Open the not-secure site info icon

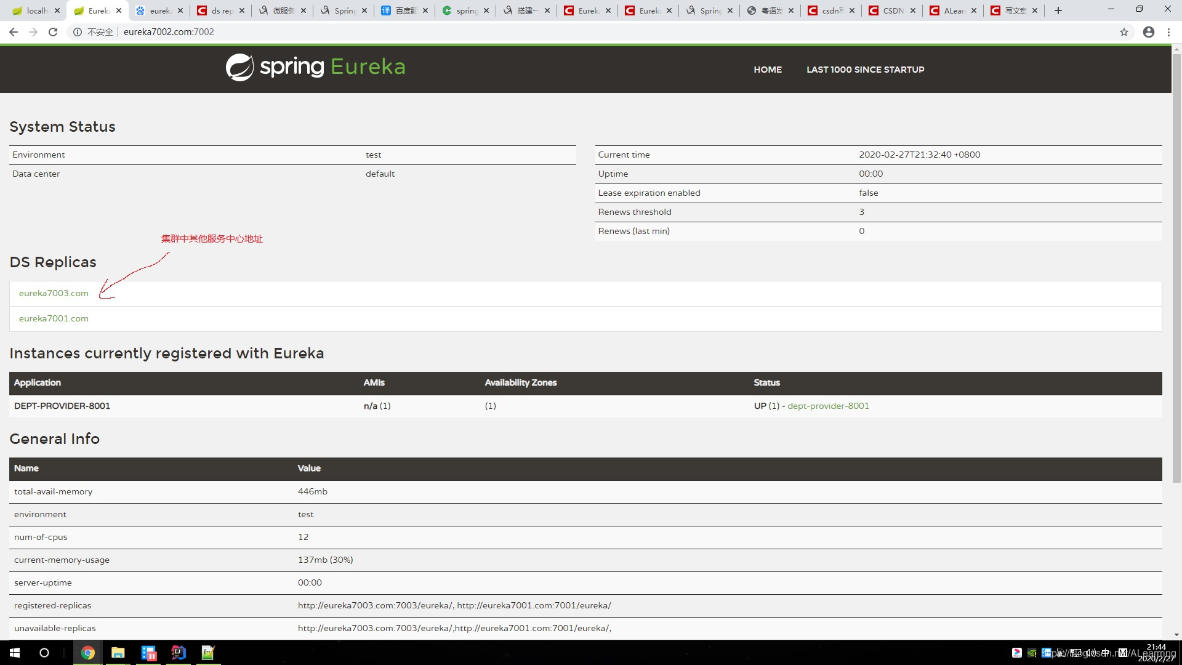78,32
